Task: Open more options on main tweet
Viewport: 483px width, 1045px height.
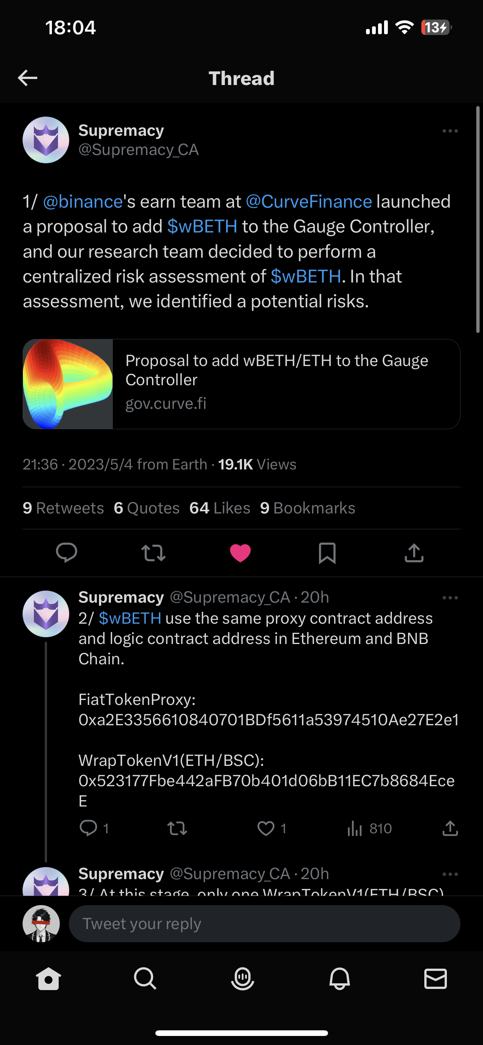Action: 450,131
